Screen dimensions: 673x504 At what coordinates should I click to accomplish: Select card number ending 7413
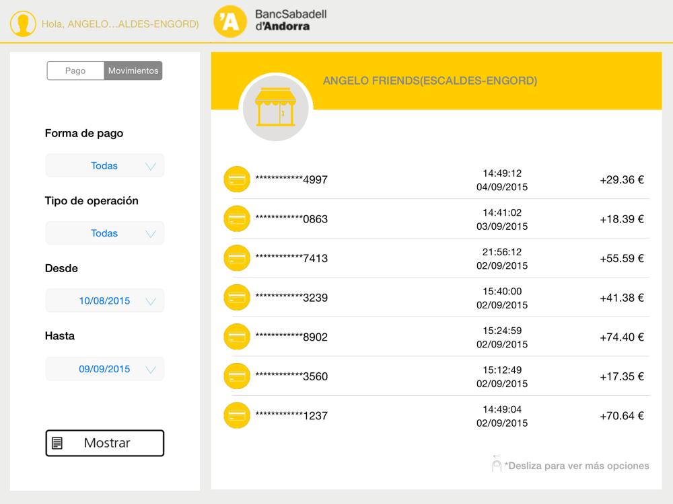click(291, 259)
